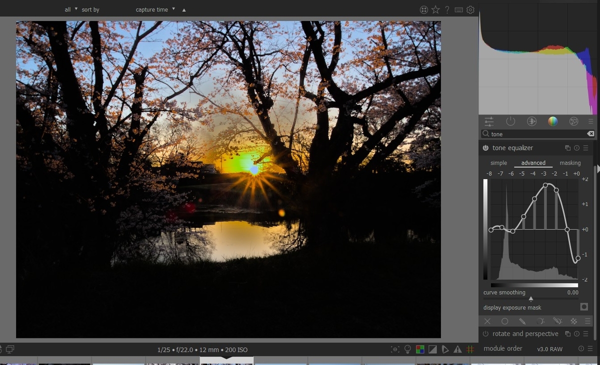The image size is (600, 365).
Task: Open keyboard shortcuts icon
Action: (458, 9)
